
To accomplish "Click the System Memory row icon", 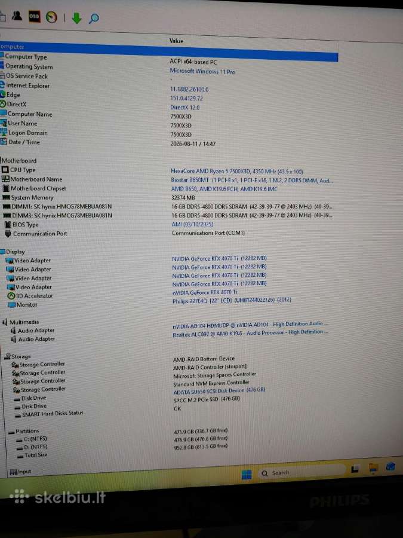I will (x=6, y=197).
